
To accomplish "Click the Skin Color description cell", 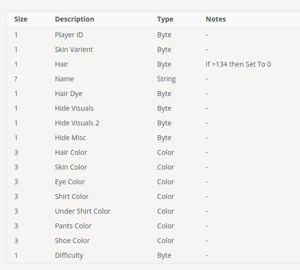I will (x=71, y=167).
